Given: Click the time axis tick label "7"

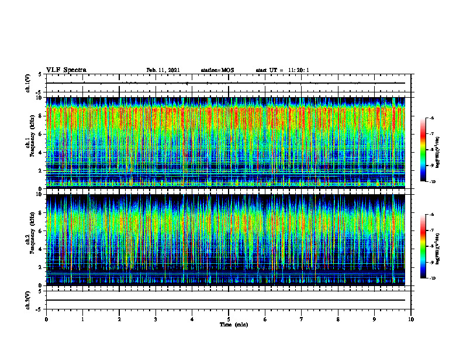Looking at the screenshot, I should point(302,319).
